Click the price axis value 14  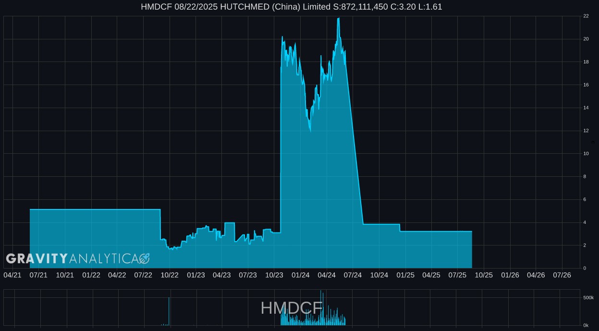click(x=586, y=108)
